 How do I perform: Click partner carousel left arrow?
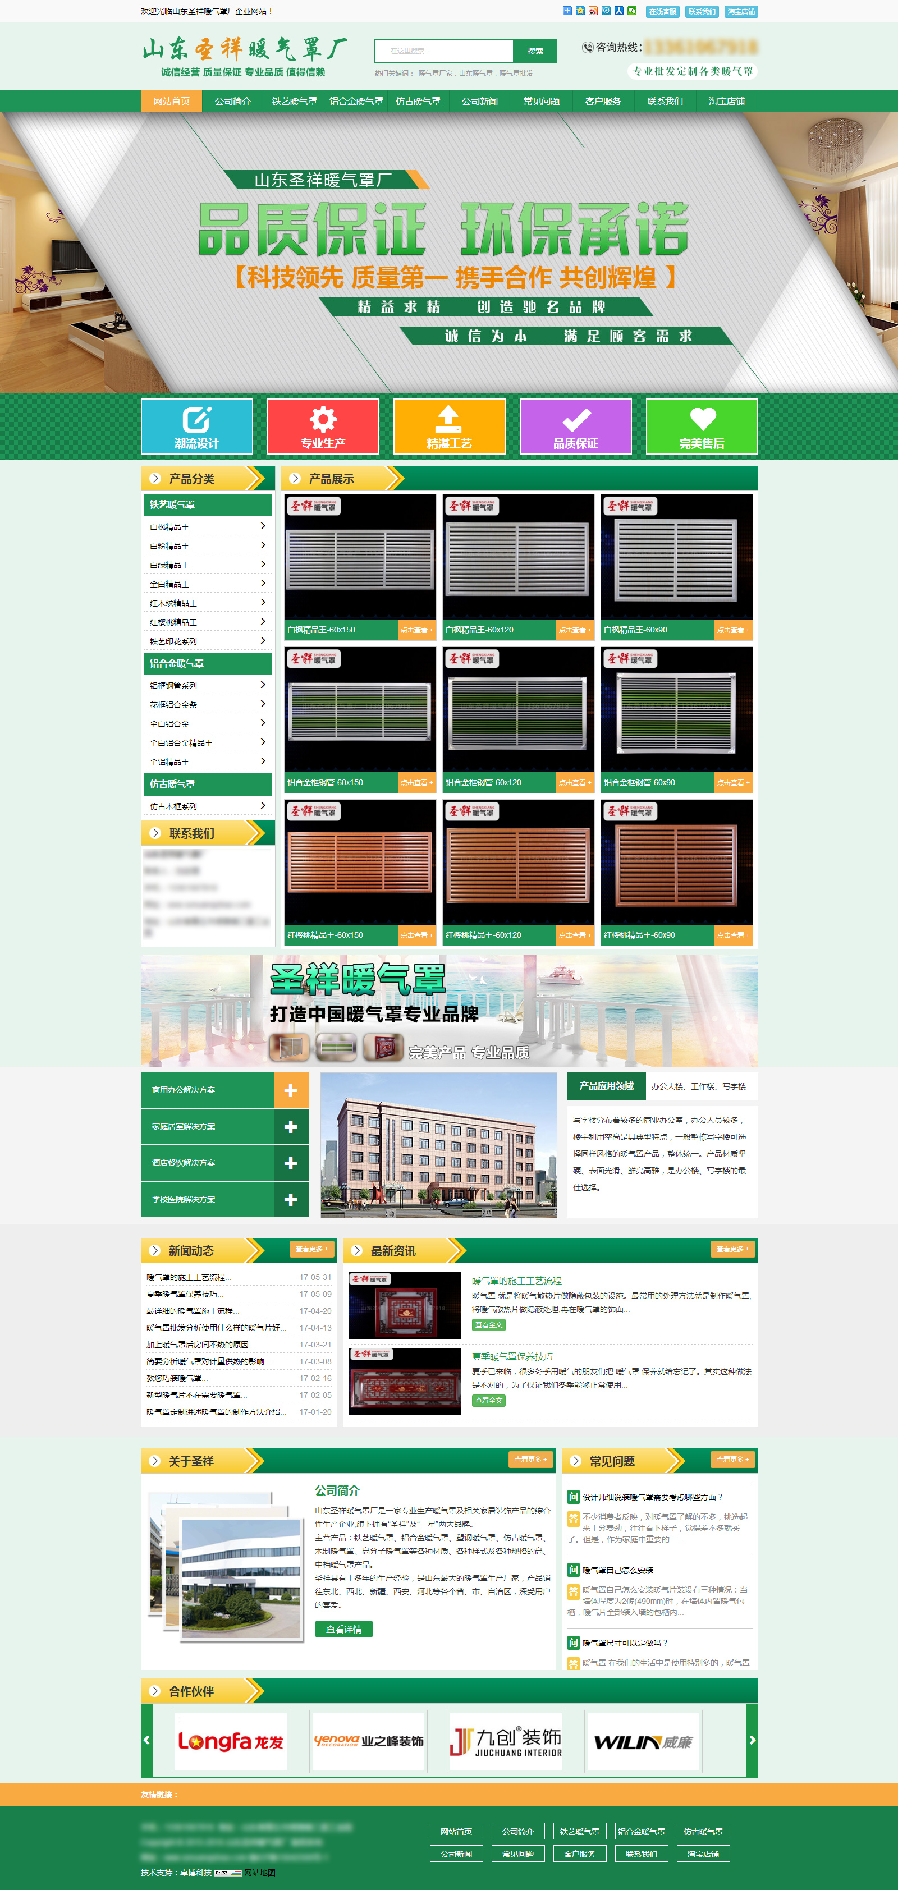coord(146,1740)
